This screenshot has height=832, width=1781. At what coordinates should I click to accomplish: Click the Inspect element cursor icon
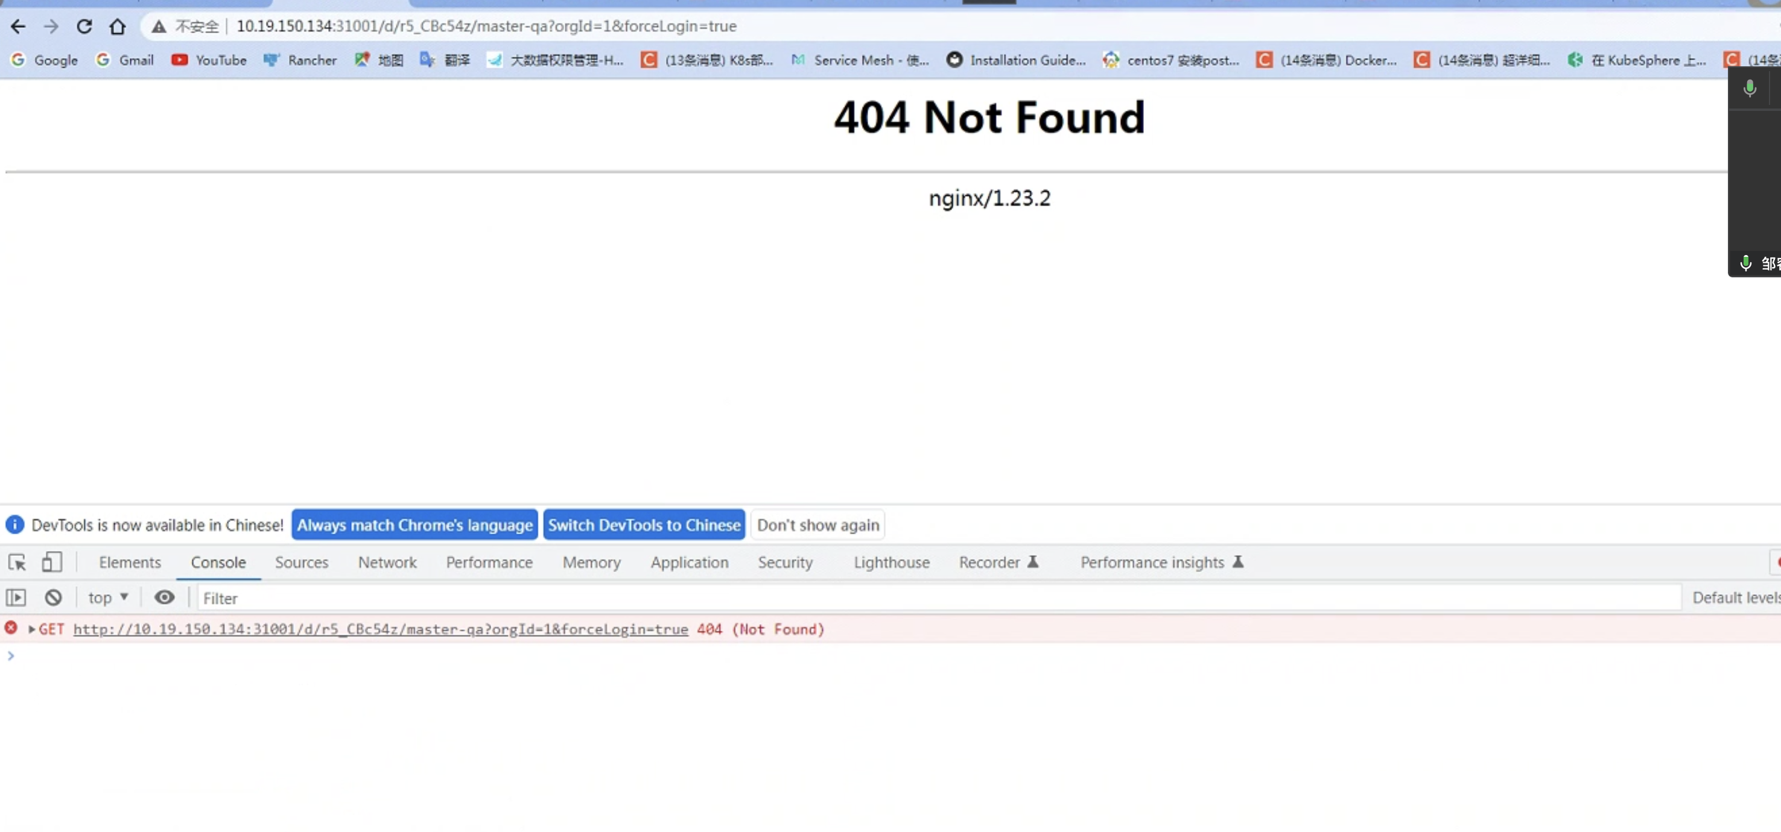pyautogui.click(x=17, y=562)
